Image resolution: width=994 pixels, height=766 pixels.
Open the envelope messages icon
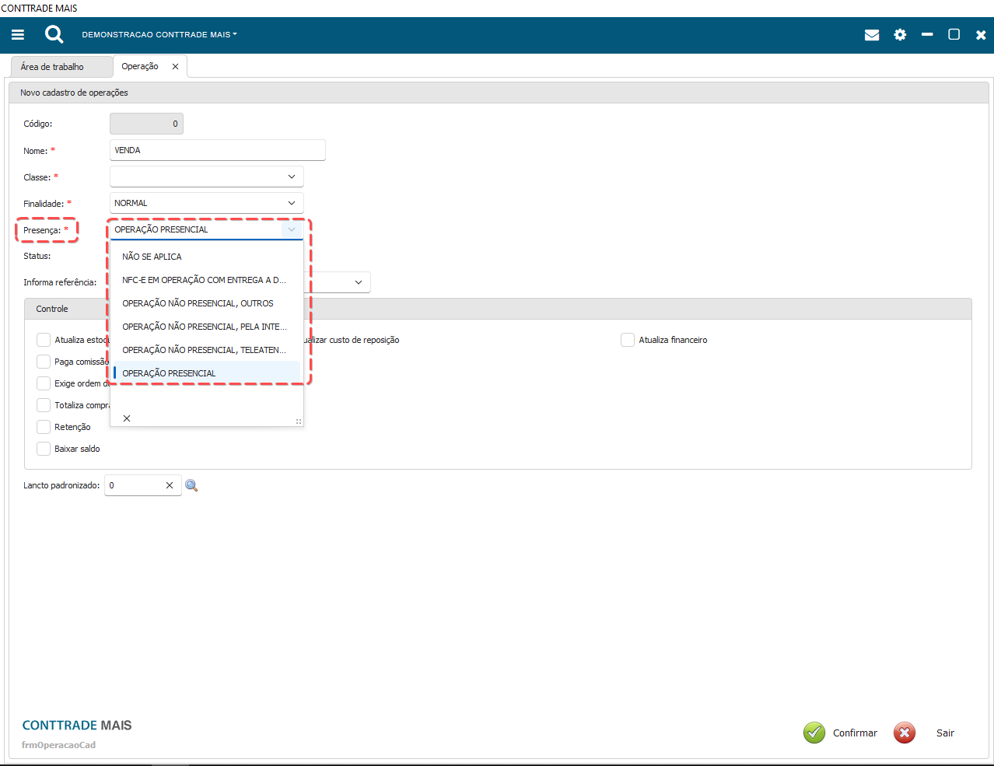[x=872, y=35]
